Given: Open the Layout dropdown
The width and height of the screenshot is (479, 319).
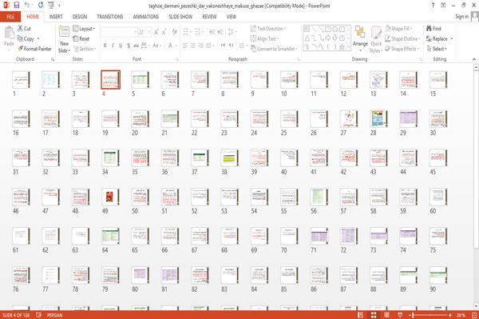Looking at the screenshot, I should point(84,29).
